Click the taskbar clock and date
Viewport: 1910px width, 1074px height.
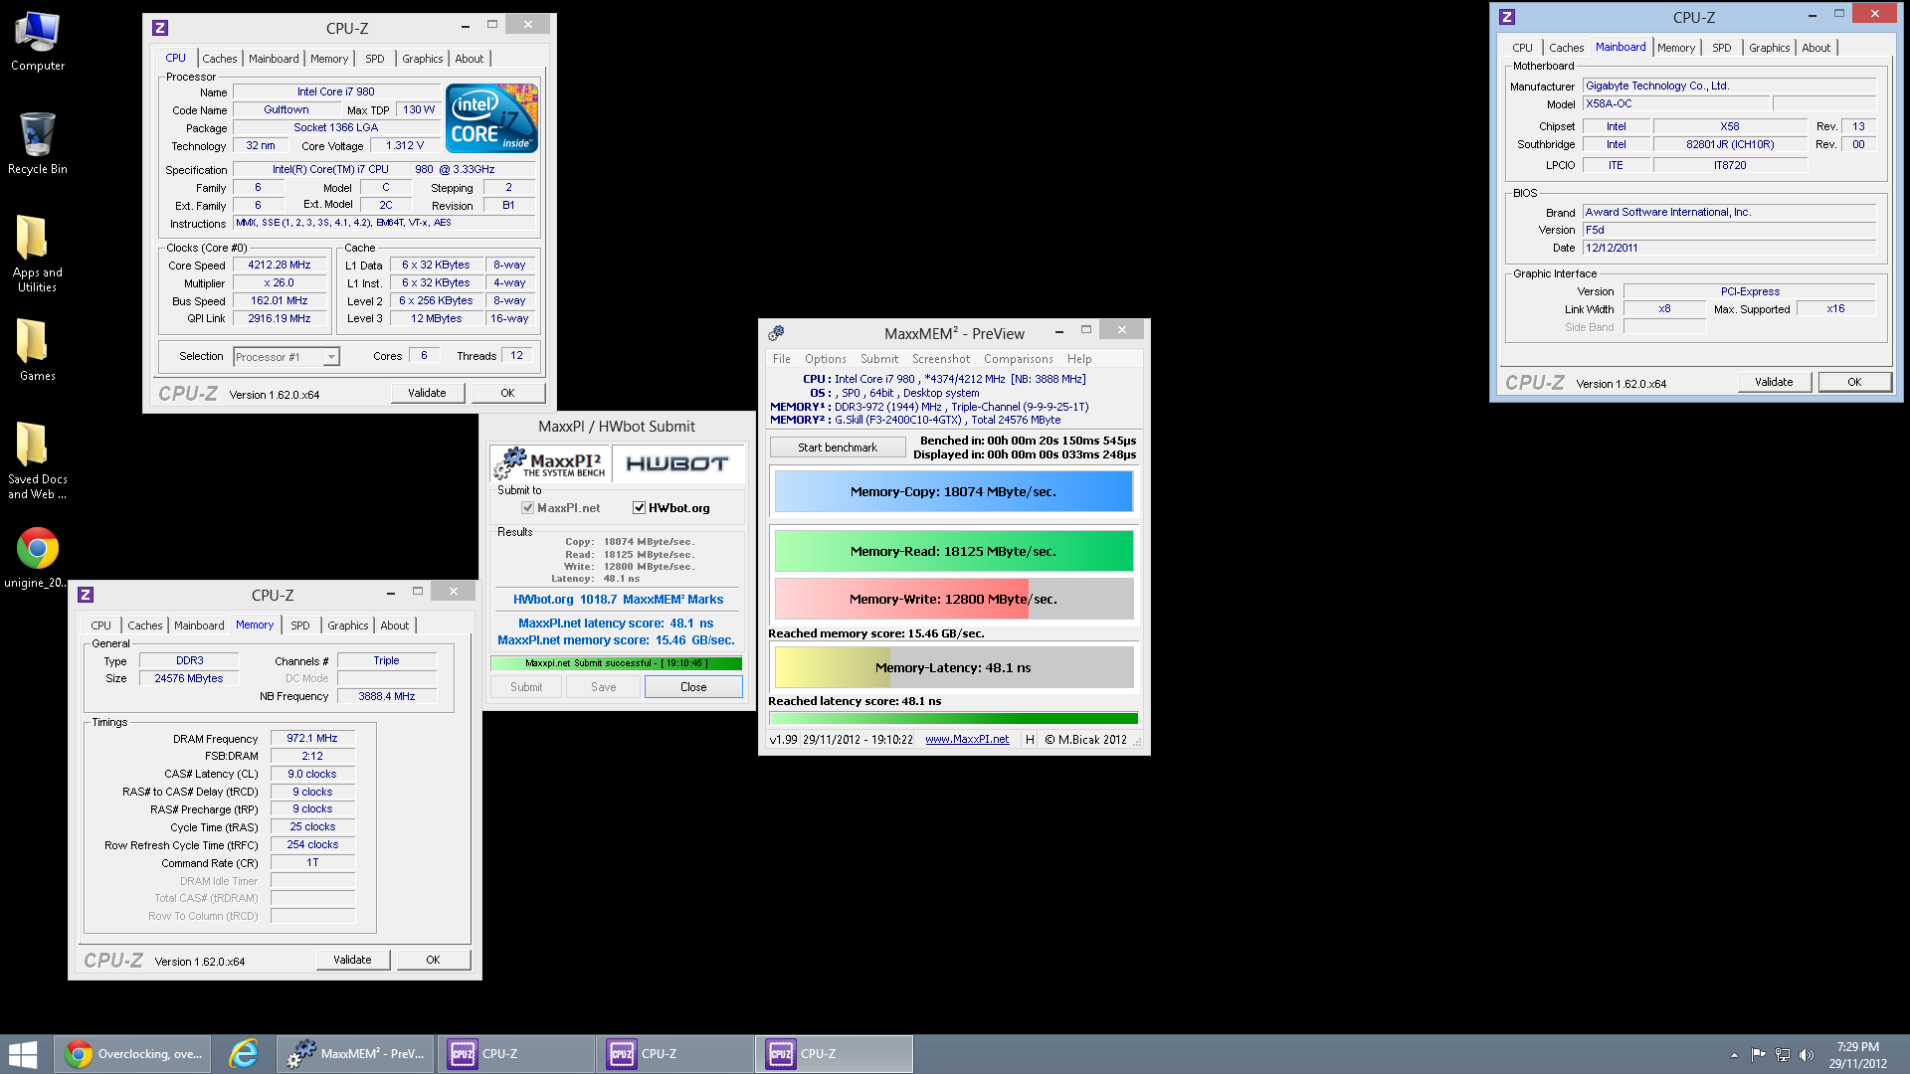coord(1857,1055)
